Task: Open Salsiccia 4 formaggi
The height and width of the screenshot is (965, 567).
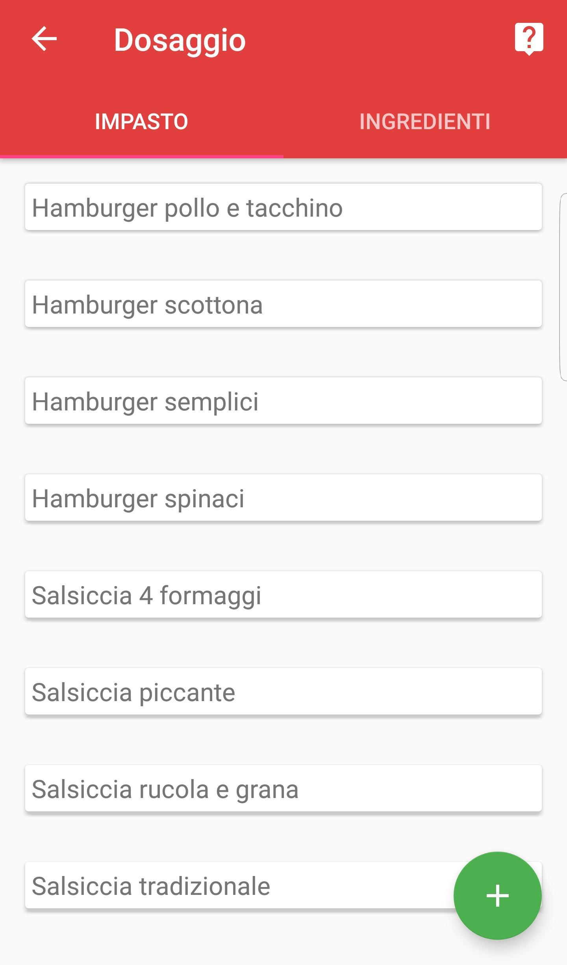Action: coord(283,594)
